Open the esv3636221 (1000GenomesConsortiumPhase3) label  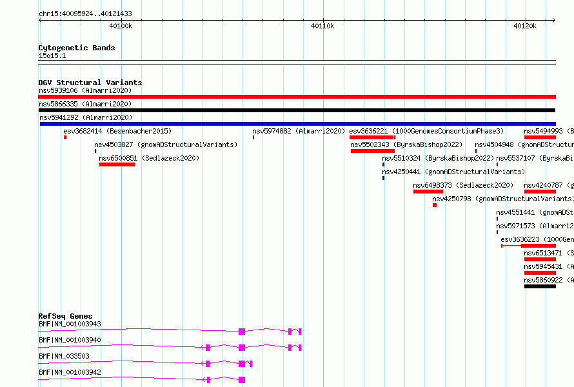(x=426, y=131)
